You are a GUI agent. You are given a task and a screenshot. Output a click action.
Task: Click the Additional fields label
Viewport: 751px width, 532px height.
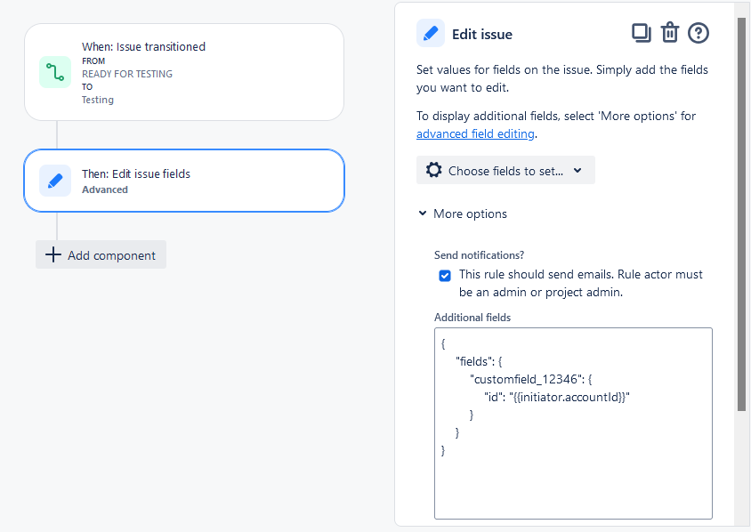(x=472, y=318)
